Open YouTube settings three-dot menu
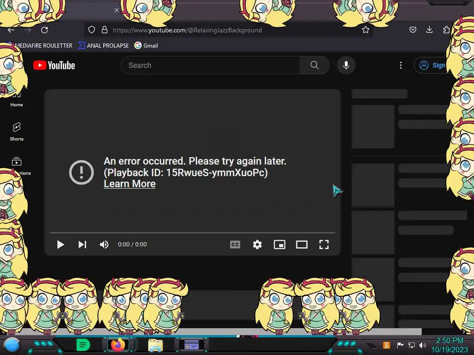474x355 pixels. click(401, 65)
